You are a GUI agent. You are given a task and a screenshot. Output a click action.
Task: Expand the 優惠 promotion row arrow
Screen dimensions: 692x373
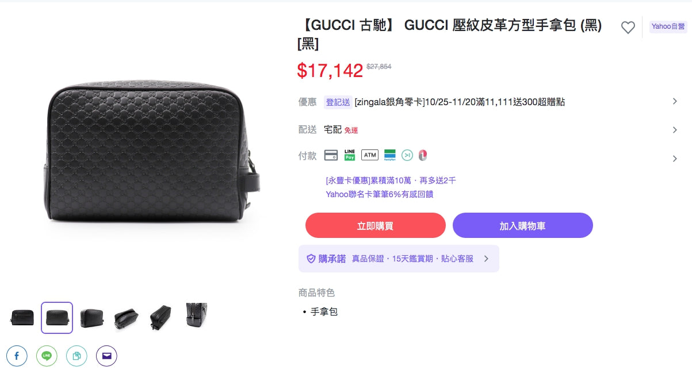pos(675,101)
